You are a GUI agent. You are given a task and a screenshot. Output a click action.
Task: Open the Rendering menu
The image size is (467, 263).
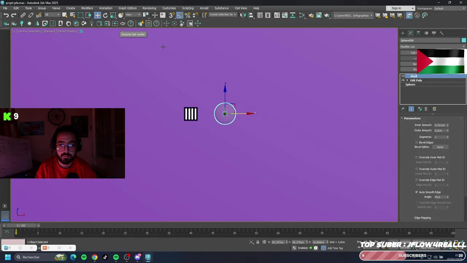[x=149, y=8]
